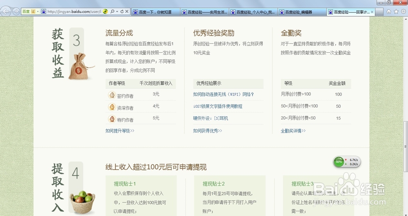Click the Baidu paw favicon in the address bar
The width and height of the screenshot is (408, 216).
click(44, 11)
